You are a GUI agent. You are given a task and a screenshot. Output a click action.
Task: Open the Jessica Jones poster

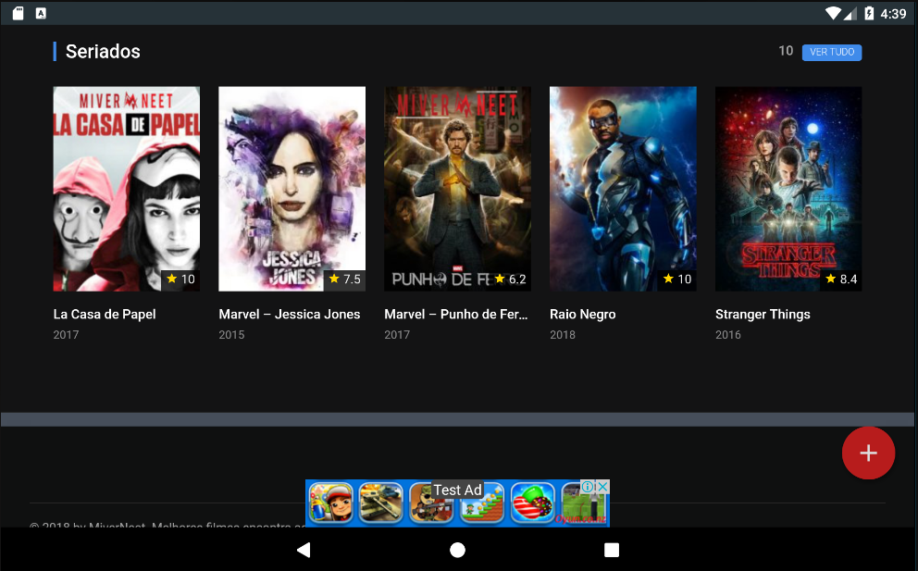tap(292, 189)
